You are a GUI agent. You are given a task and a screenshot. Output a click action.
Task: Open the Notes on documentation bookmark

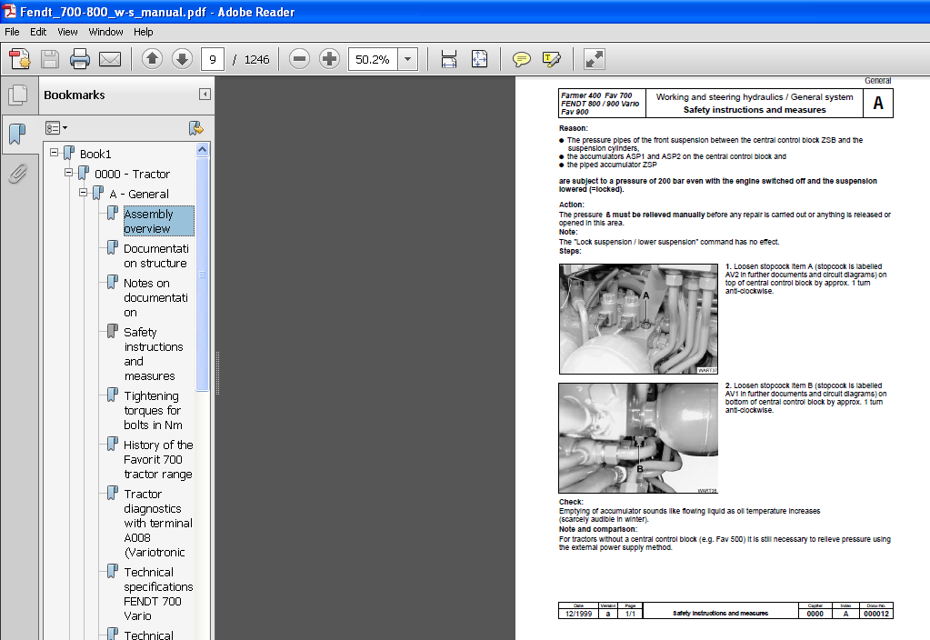156,298
